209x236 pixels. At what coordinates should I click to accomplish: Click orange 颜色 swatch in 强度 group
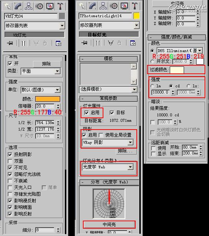[48, 99]
